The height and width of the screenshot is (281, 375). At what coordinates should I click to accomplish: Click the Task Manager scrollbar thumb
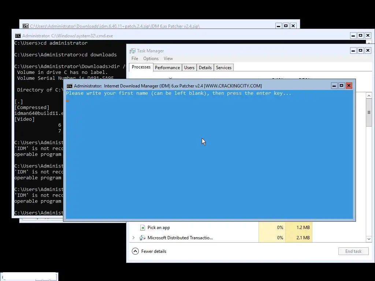click(x=369, y=112)
